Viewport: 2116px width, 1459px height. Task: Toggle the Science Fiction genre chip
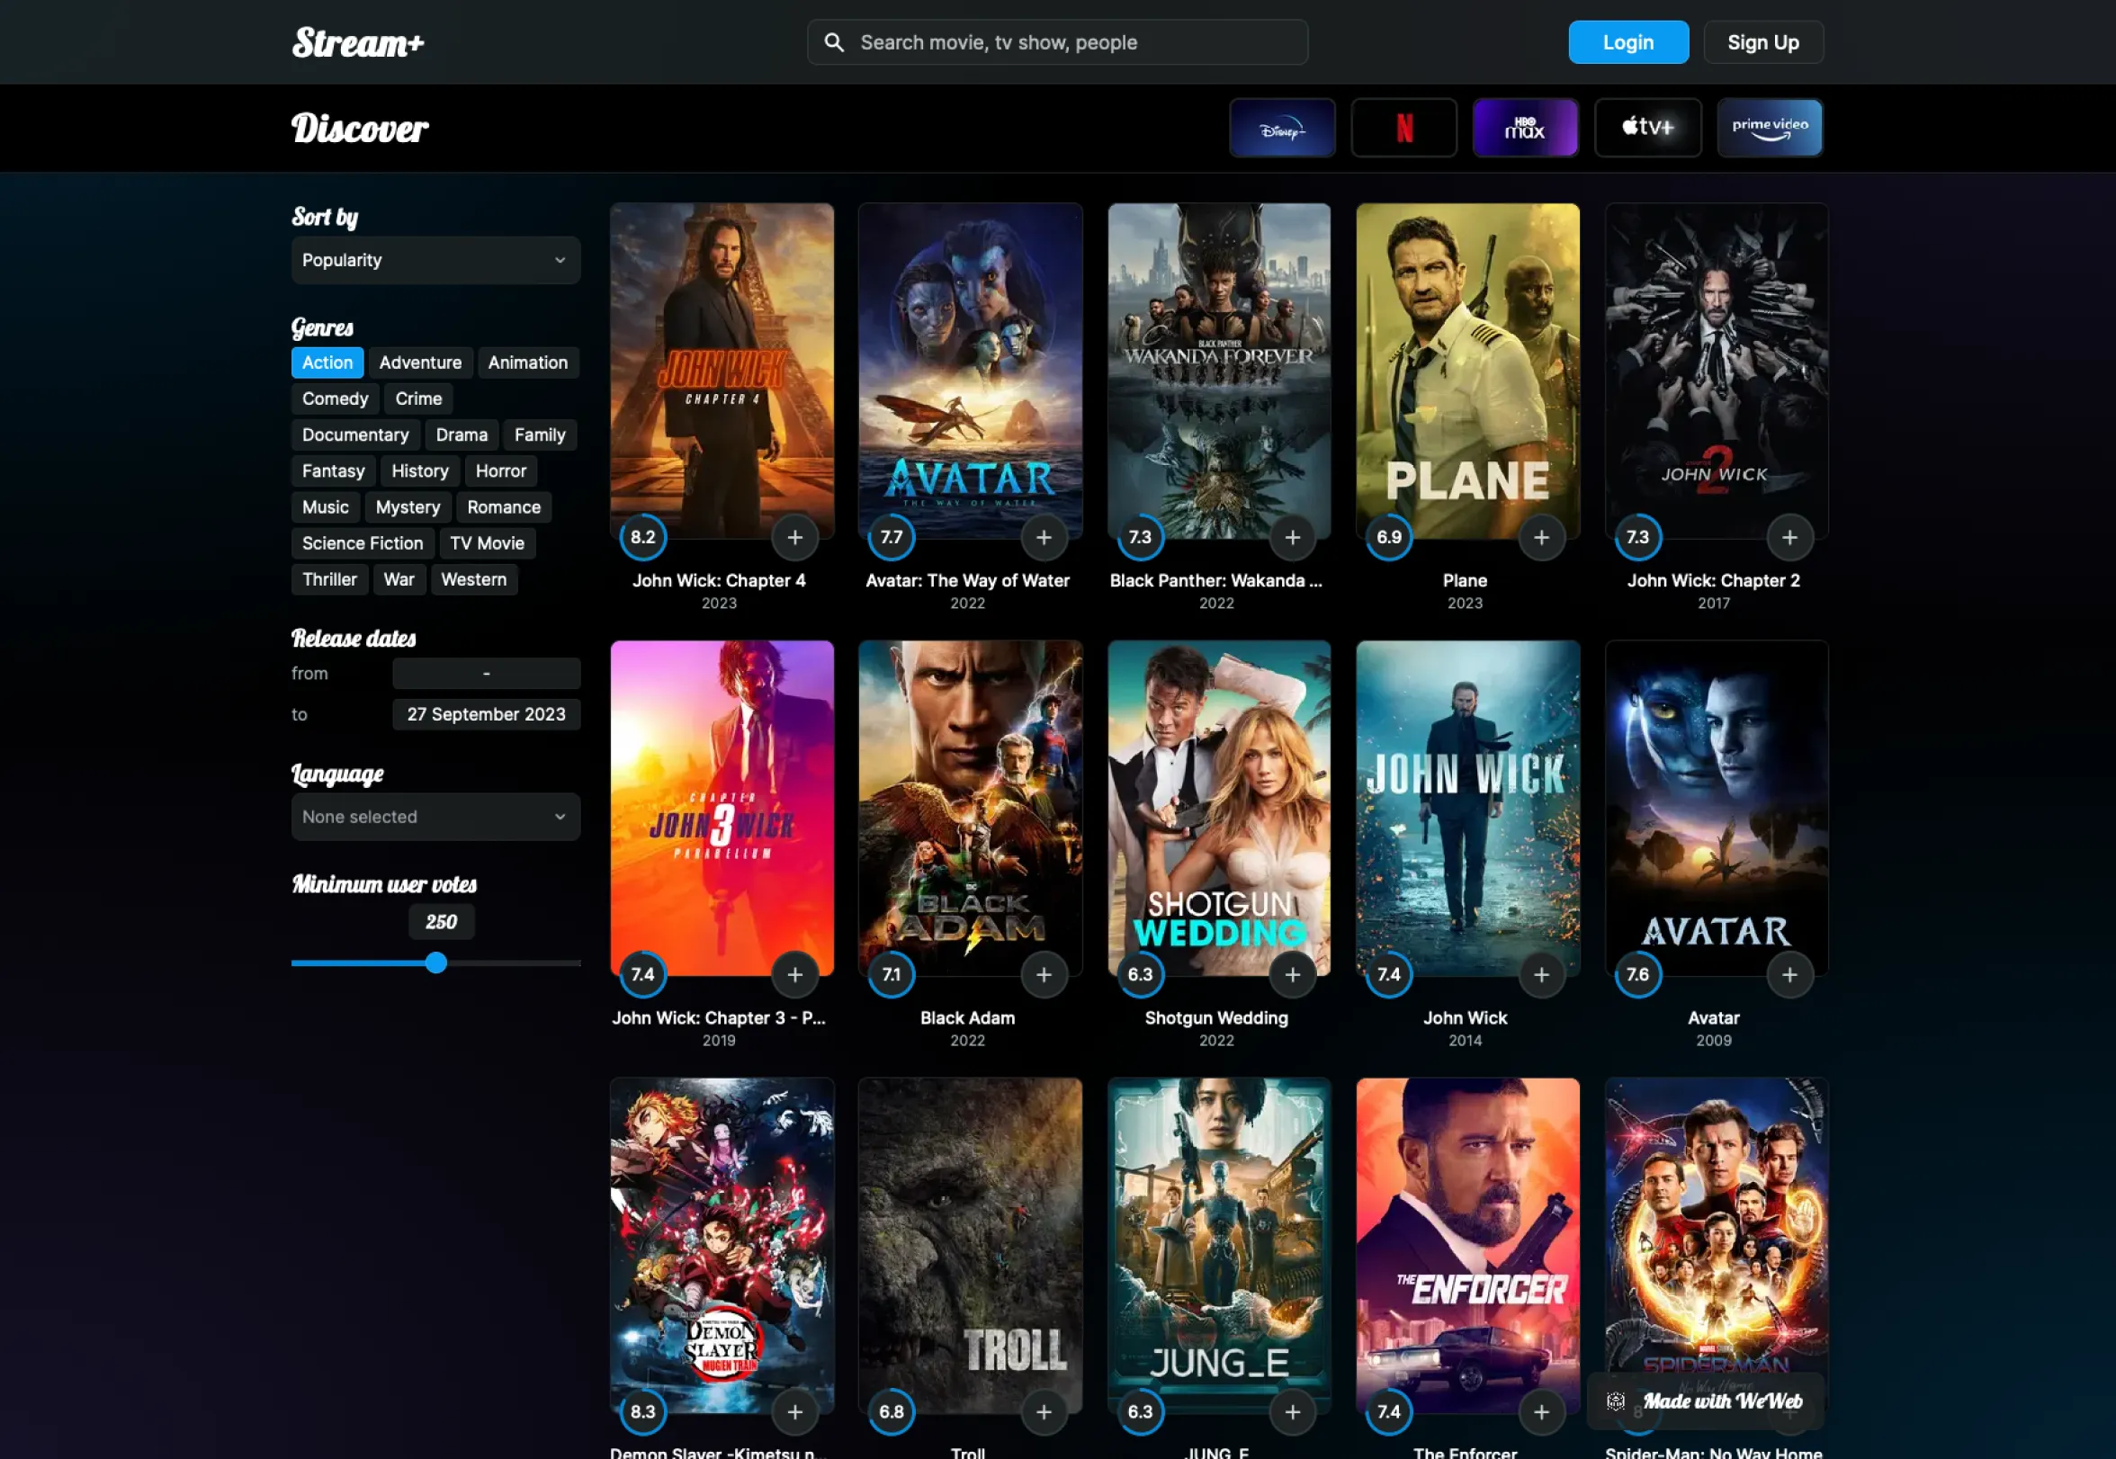click(362, 543)
